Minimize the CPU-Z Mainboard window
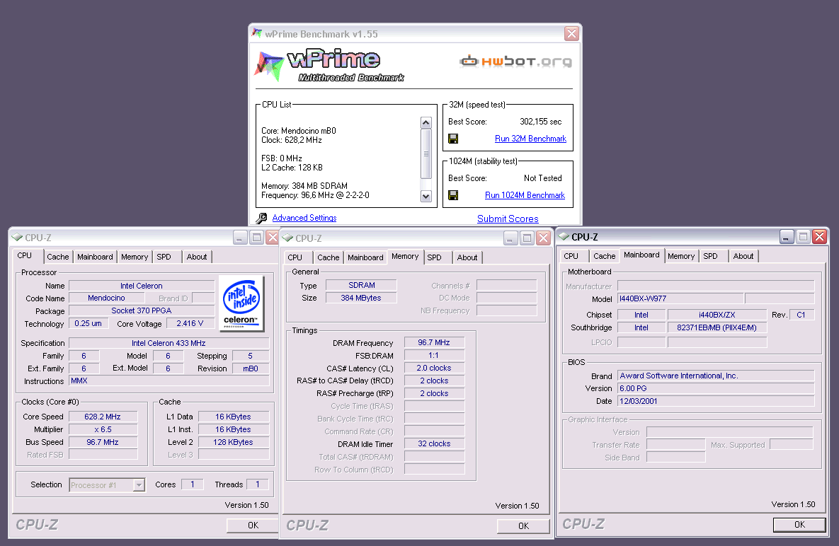The height and width of the screenshot is (546, 839). [x=786, y=237]
